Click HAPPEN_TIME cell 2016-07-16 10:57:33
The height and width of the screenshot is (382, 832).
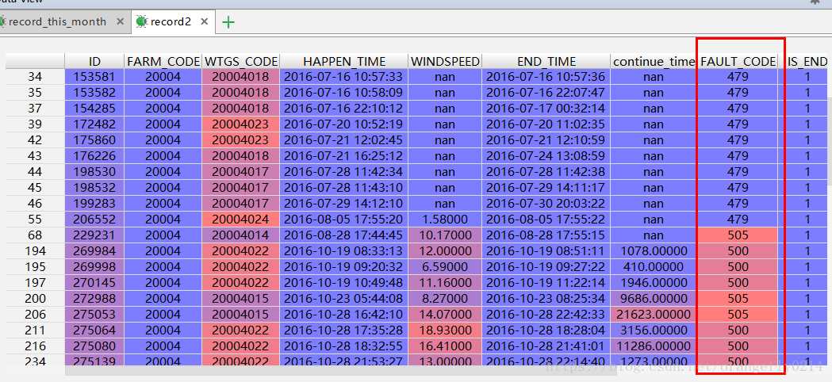344,77
